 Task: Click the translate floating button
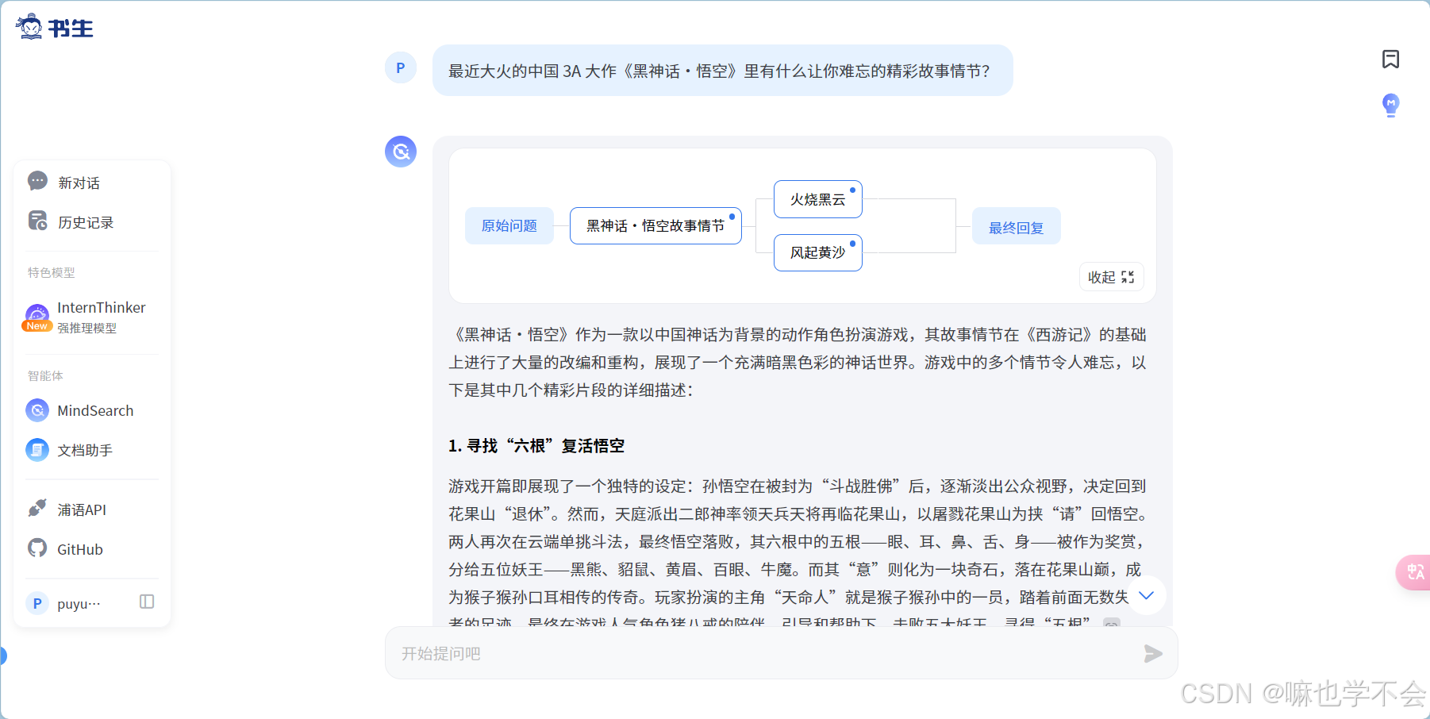click(1415, 572)
